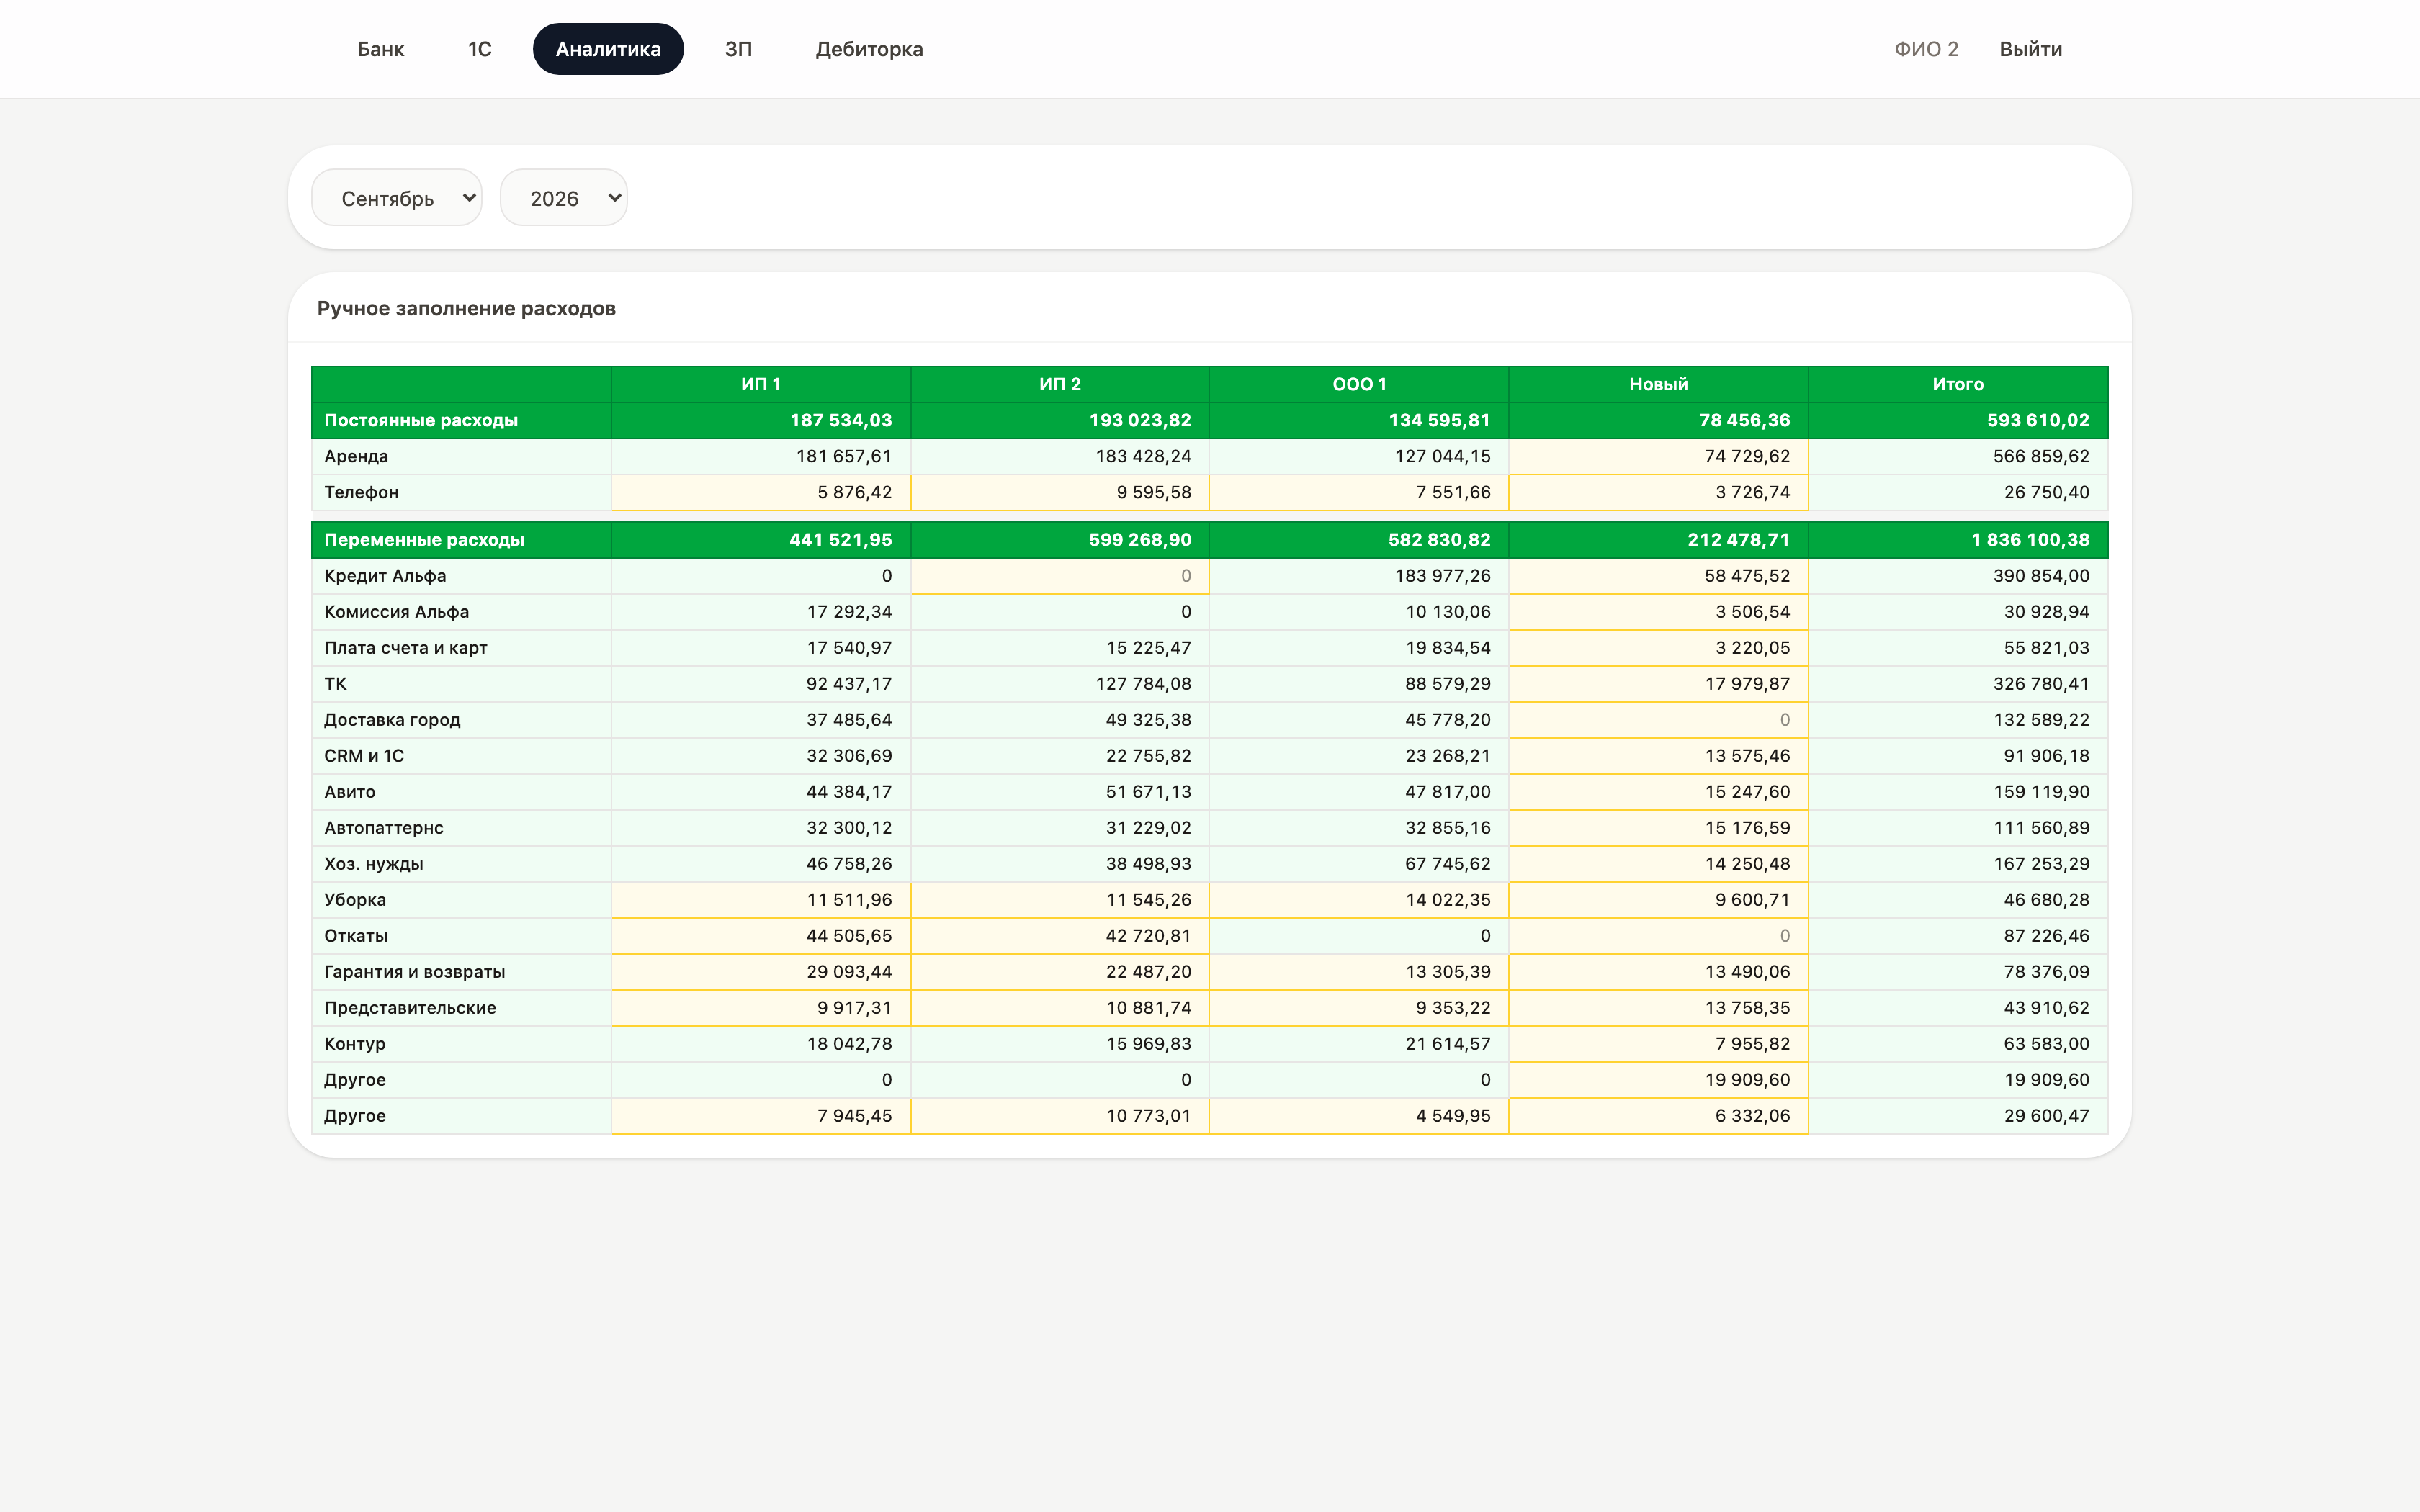This screenshot has height=1512, width=2420.
Task: Edit Доставка город empty cell for Новый
Action: pos(1658,720)
